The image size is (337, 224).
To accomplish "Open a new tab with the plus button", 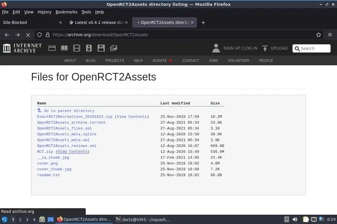I will [203, 22].
